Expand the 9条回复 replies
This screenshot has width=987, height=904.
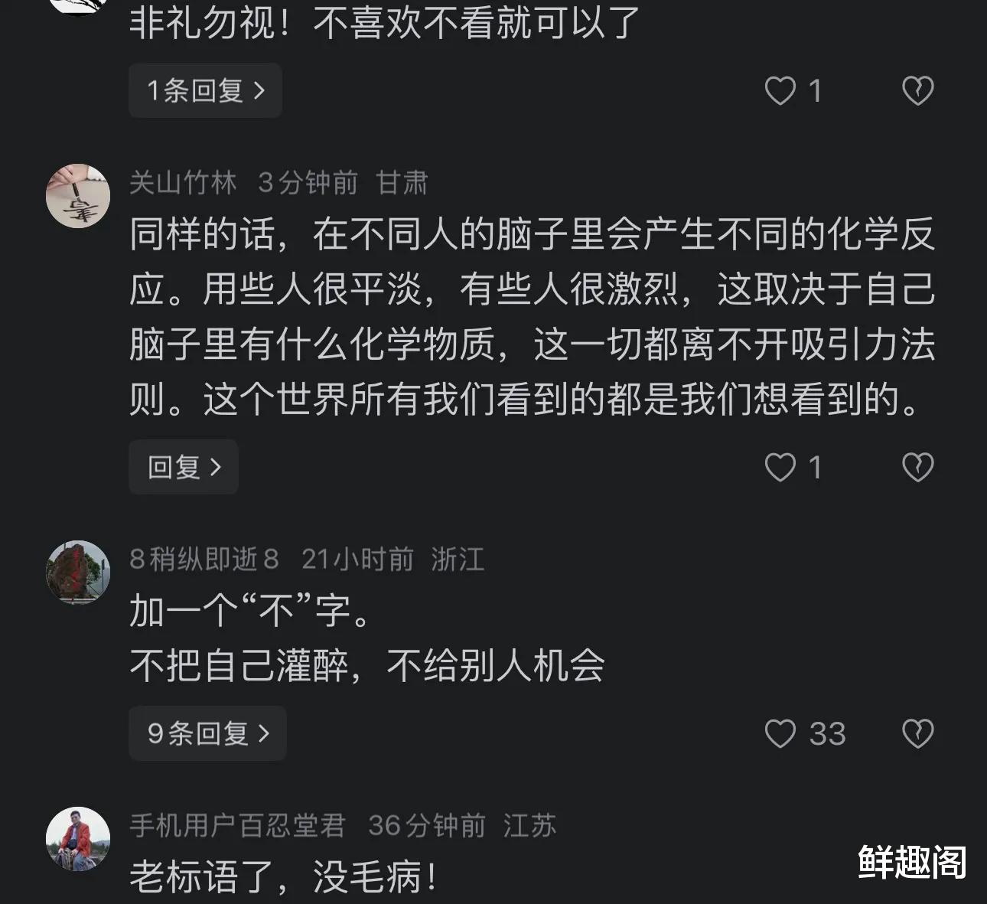click(x=207, y=733)
